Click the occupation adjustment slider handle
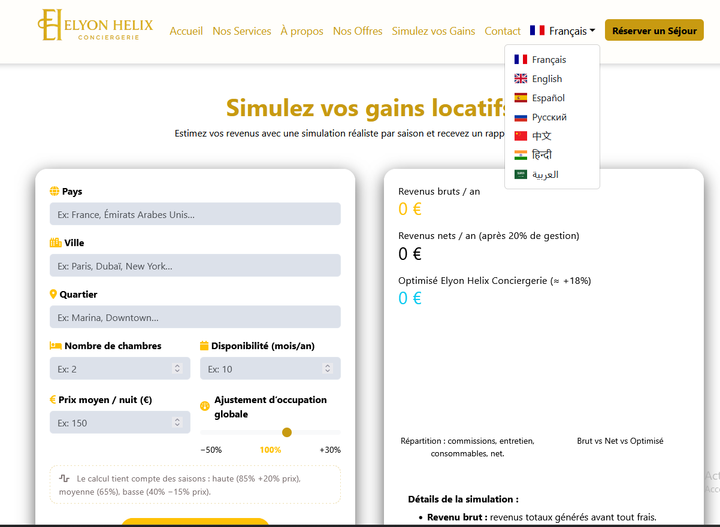 pos(287,432)
